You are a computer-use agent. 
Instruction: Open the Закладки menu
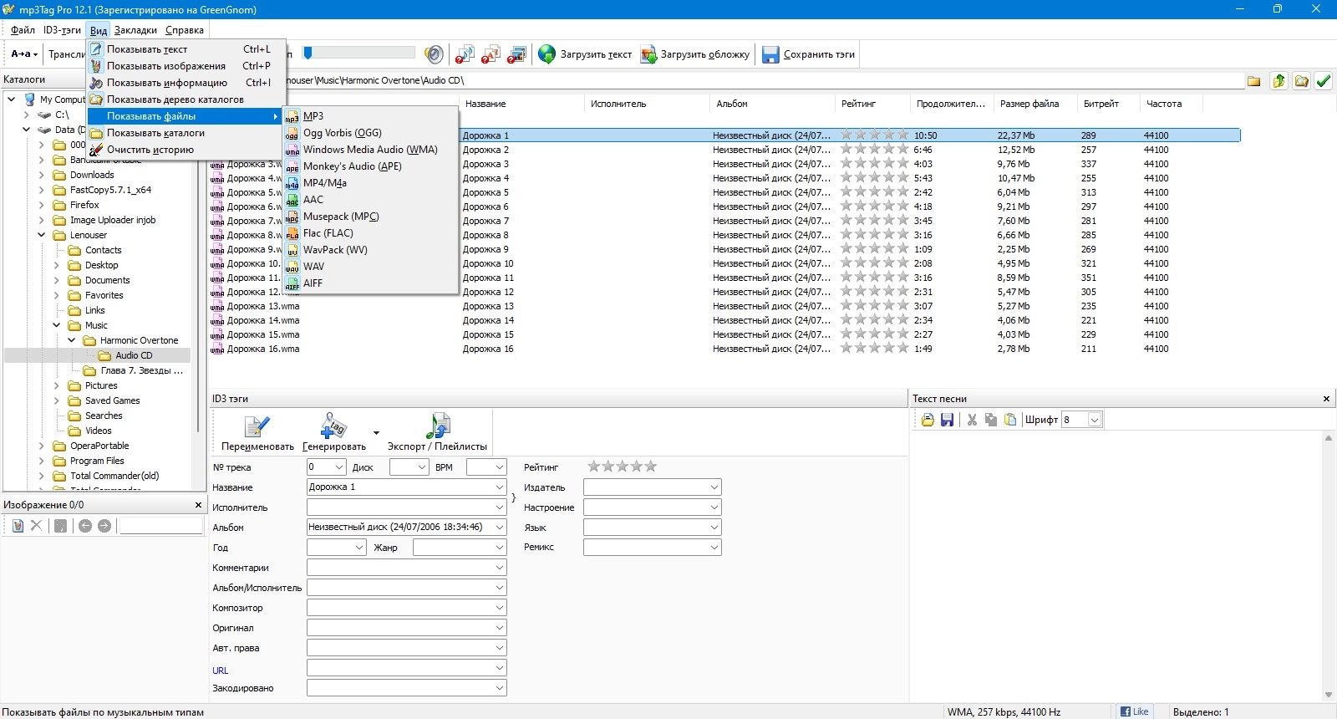135,30
